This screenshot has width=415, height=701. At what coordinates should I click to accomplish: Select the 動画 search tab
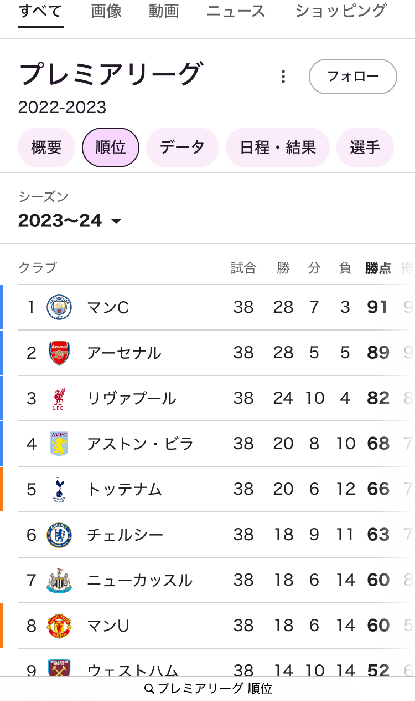(x=164, y=11)
